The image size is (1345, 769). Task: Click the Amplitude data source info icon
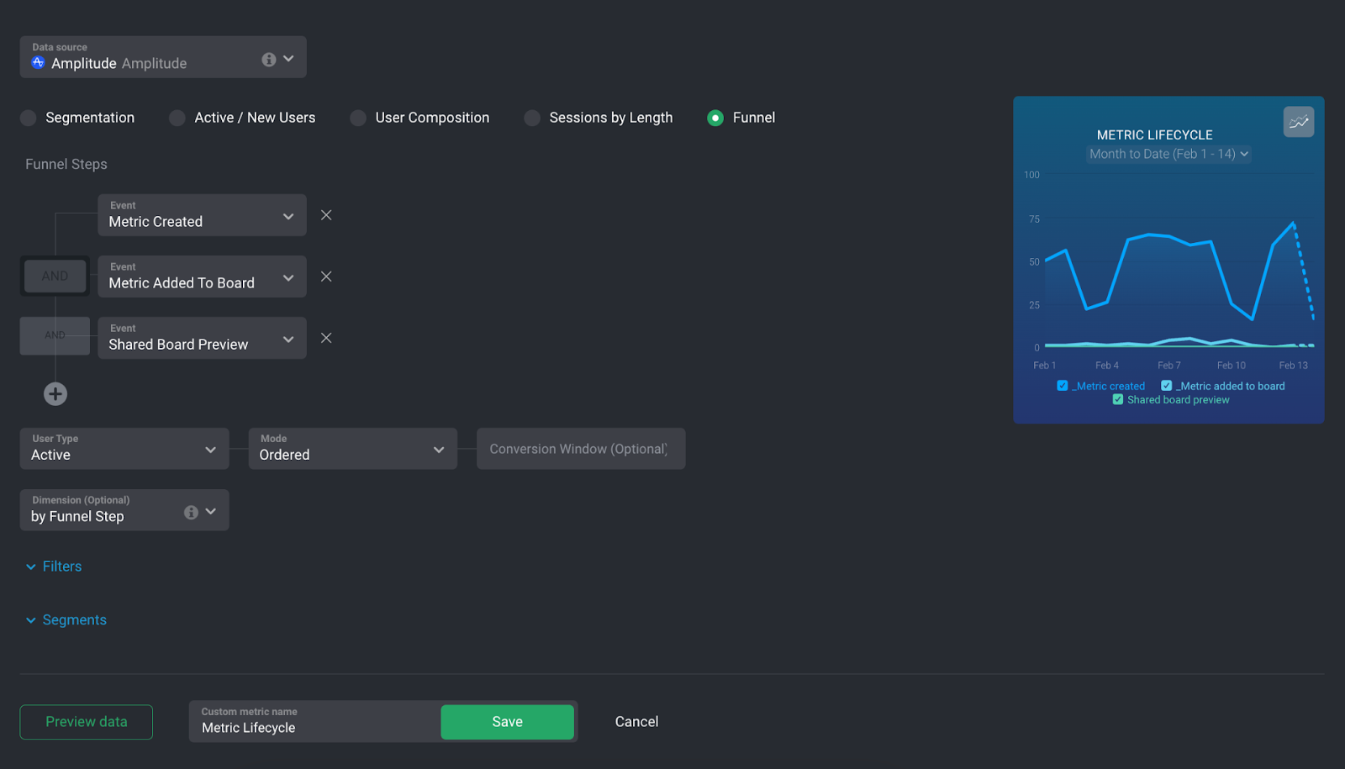(267, 59)
